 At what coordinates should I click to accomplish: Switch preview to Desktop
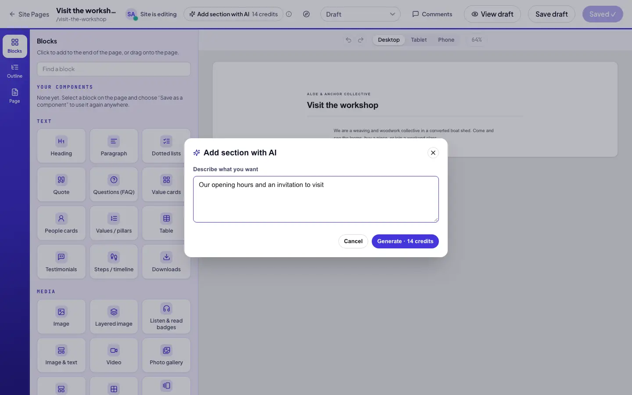(x=389, y=40)
